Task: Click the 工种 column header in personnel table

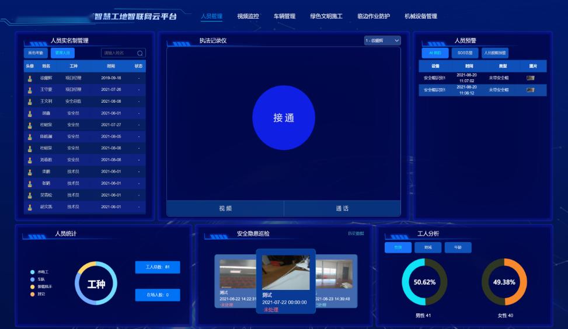Action: coord(74,66)
